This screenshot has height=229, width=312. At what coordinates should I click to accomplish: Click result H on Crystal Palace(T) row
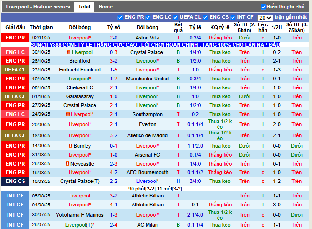click(x=178, y=181)
